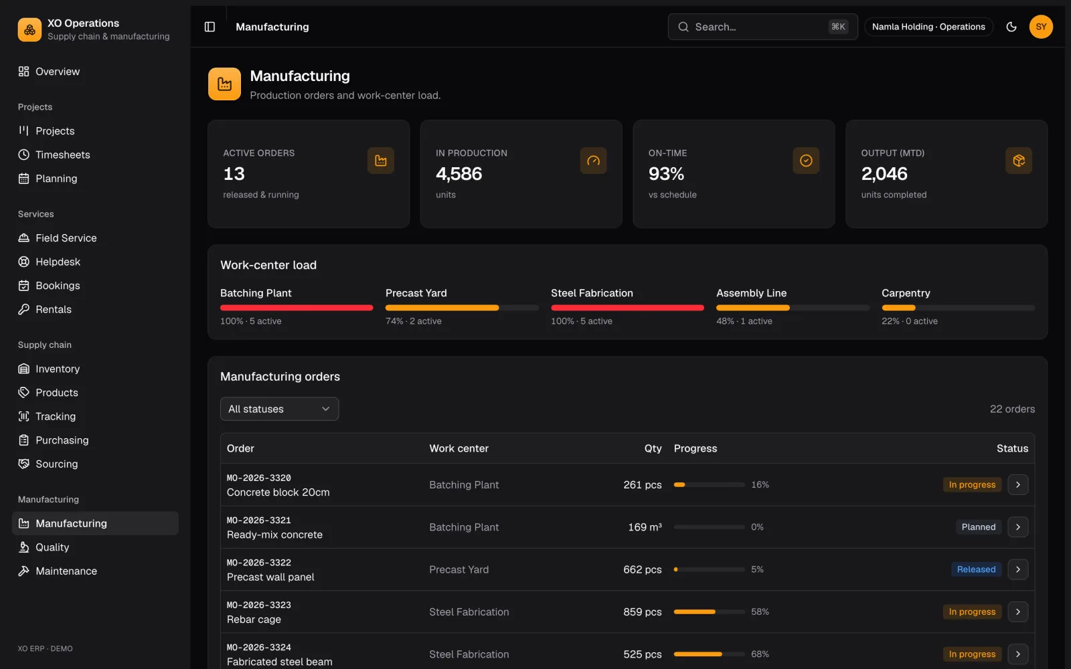Expand order MO-2026-3321 row chevron
The image size is (1071, 669).
click(1017, 527)
